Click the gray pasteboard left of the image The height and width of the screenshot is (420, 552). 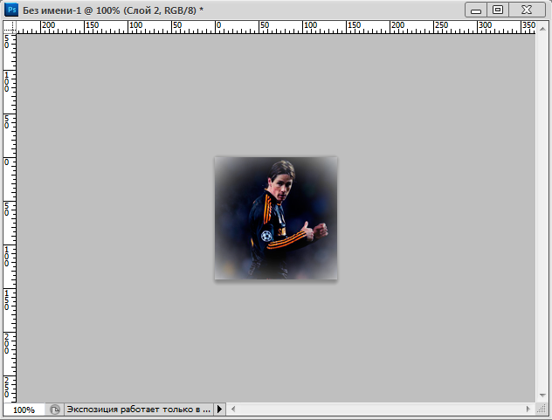coord(114,218)
